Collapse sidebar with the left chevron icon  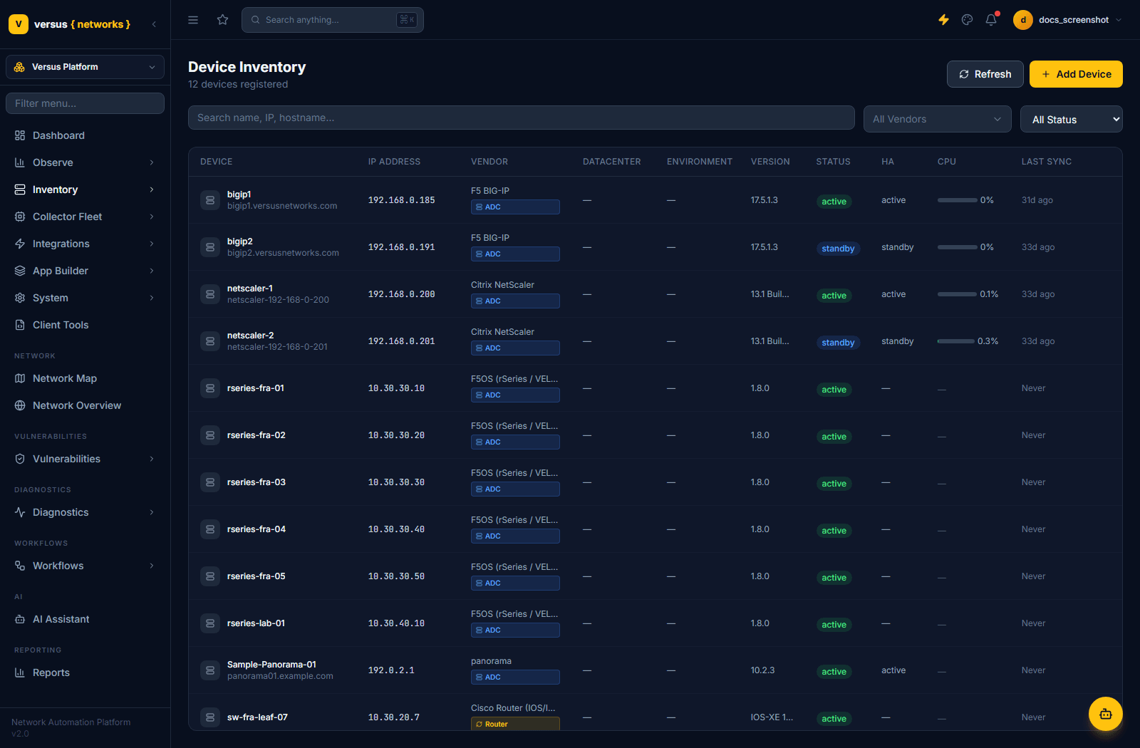pos(155,24)
